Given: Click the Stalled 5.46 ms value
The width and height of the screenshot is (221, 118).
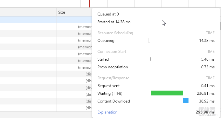Looking at the screenshot, I should (x=208, y=59).
